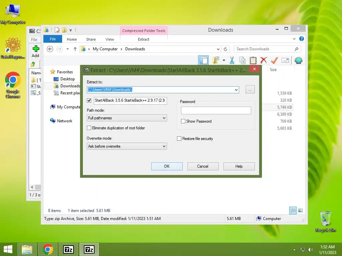Click the orange checkmark icon
The image size is (342, 256).
274,60
